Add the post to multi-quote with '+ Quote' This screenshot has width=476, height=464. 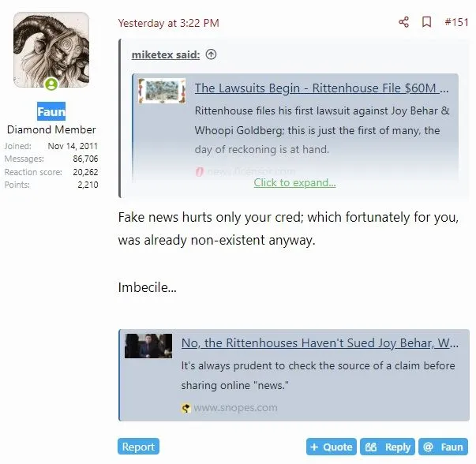332,447
